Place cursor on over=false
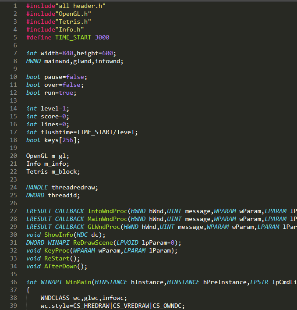 tap(64, 85)
